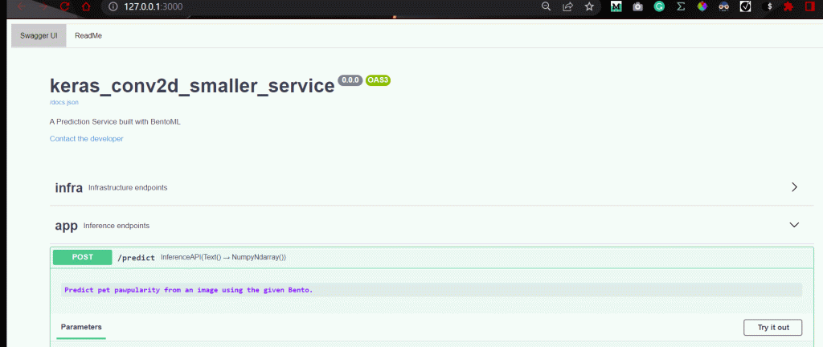Viewport: 823px width, 347px height.
Task: Click the browser reload button
Action: 63,6
